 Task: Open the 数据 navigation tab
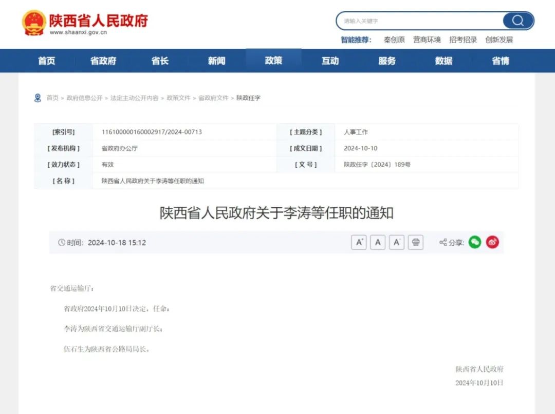[x=443, y=61]
